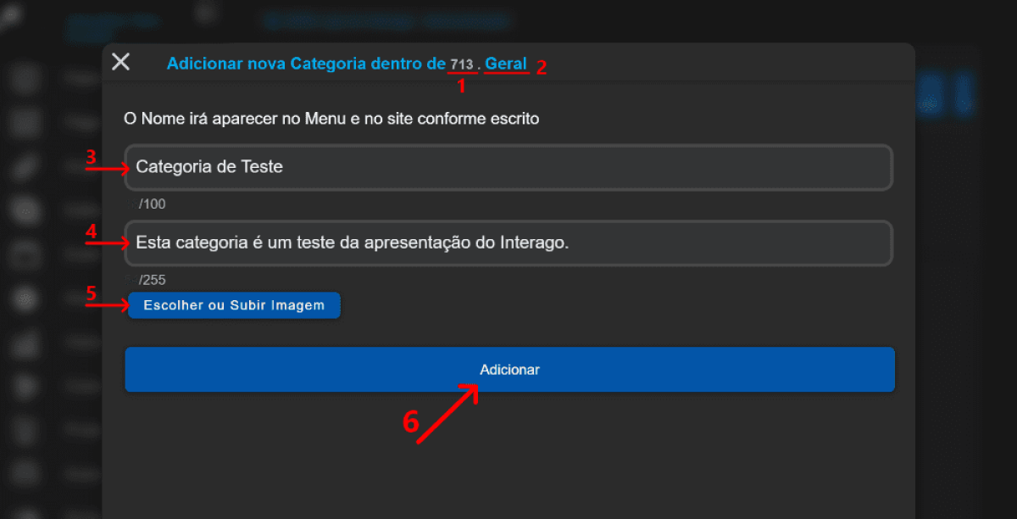Click 'O Nome irá aparecer no Menu' instruction text
This screenshot has height=519, width=1017.
(x=331, y=119)
